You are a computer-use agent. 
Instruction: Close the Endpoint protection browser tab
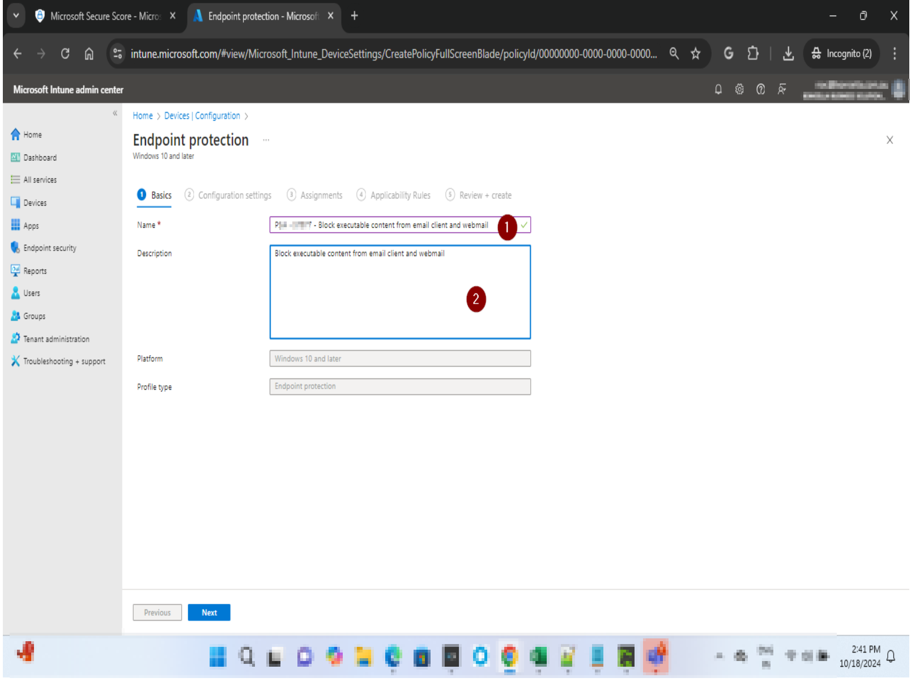point(330,16)
